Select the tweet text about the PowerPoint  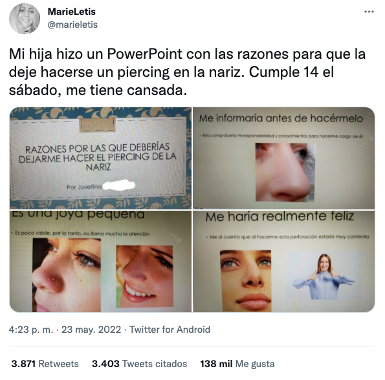(187, 72)
